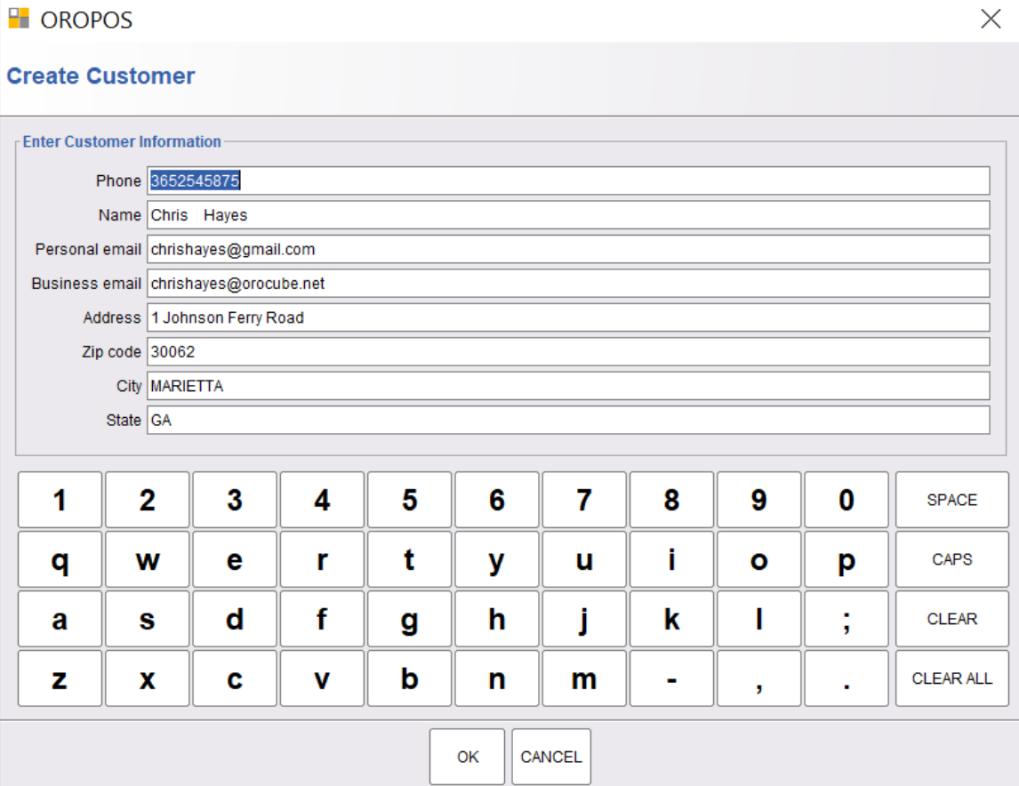
Task: Tap the letter m key
Action: coord(584,678)
